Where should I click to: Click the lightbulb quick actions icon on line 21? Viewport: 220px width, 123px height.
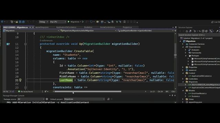coord(20,80)
